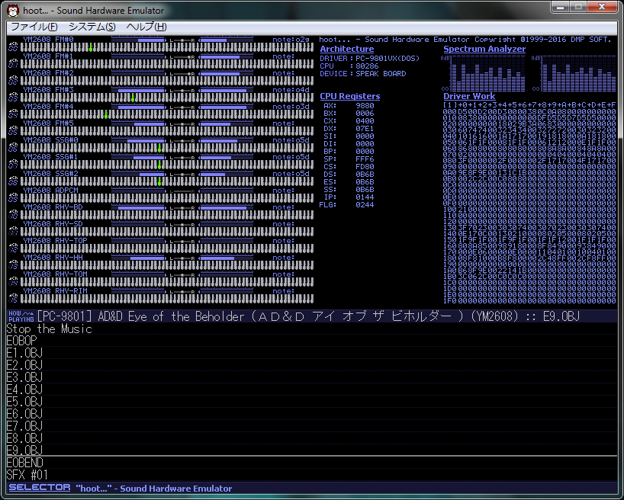624x500 pixels.
Task: Click the channel icon beside YM2608 FM#0
Action: 13,47
